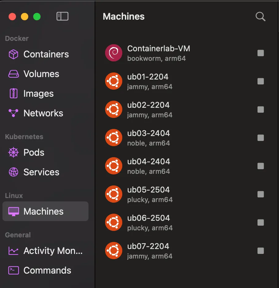Open the ub06-2504 machine
The width and height of the screenshot is (279, 288).
[148, 222]
